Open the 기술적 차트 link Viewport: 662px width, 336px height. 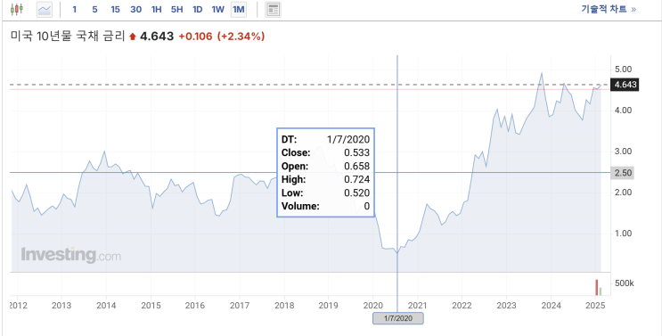609,9
